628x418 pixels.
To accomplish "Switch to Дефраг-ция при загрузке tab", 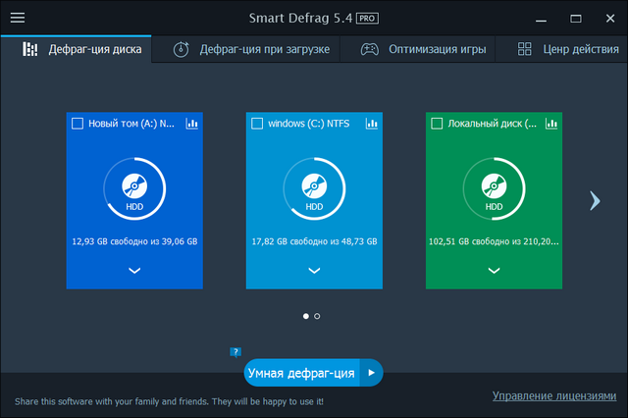I will click(x=251, y=49).
